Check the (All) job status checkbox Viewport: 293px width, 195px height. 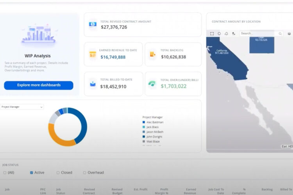click(x=5, y=173)
